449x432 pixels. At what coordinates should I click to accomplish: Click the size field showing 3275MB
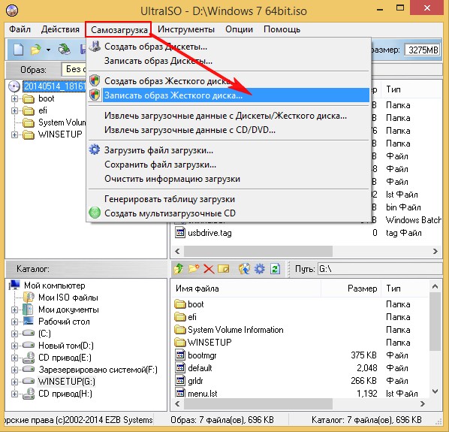[x=423, y=50]
